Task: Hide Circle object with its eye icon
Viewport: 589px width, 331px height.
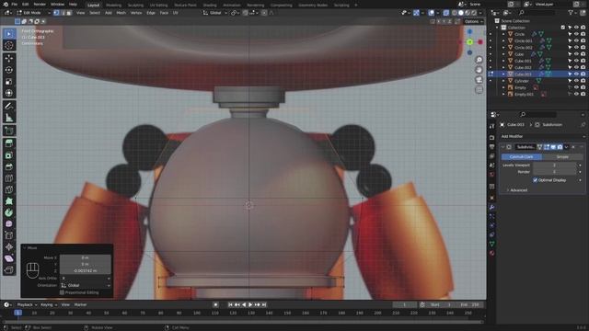Action: [x=576, y=34]
